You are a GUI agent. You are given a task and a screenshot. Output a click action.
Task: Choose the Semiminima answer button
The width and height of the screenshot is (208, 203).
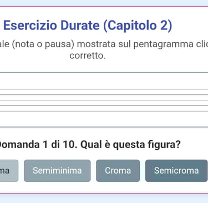[x=57, y=171]
